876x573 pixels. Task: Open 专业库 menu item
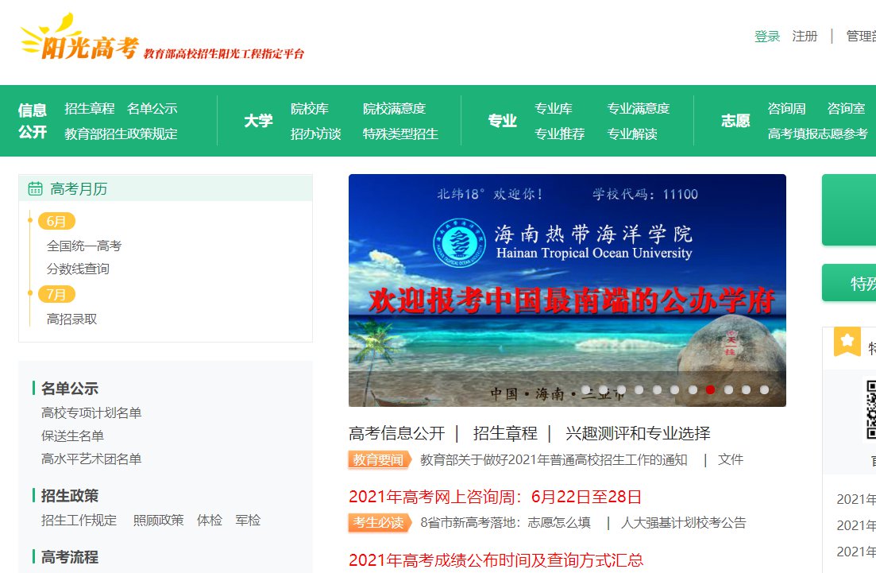click(x=553, y=108)
